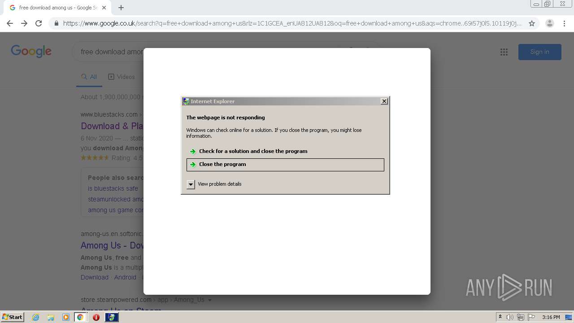Reload the Google search page
Image resolution: width=574 pixels, height=323 pixels.
coord(39,23)
